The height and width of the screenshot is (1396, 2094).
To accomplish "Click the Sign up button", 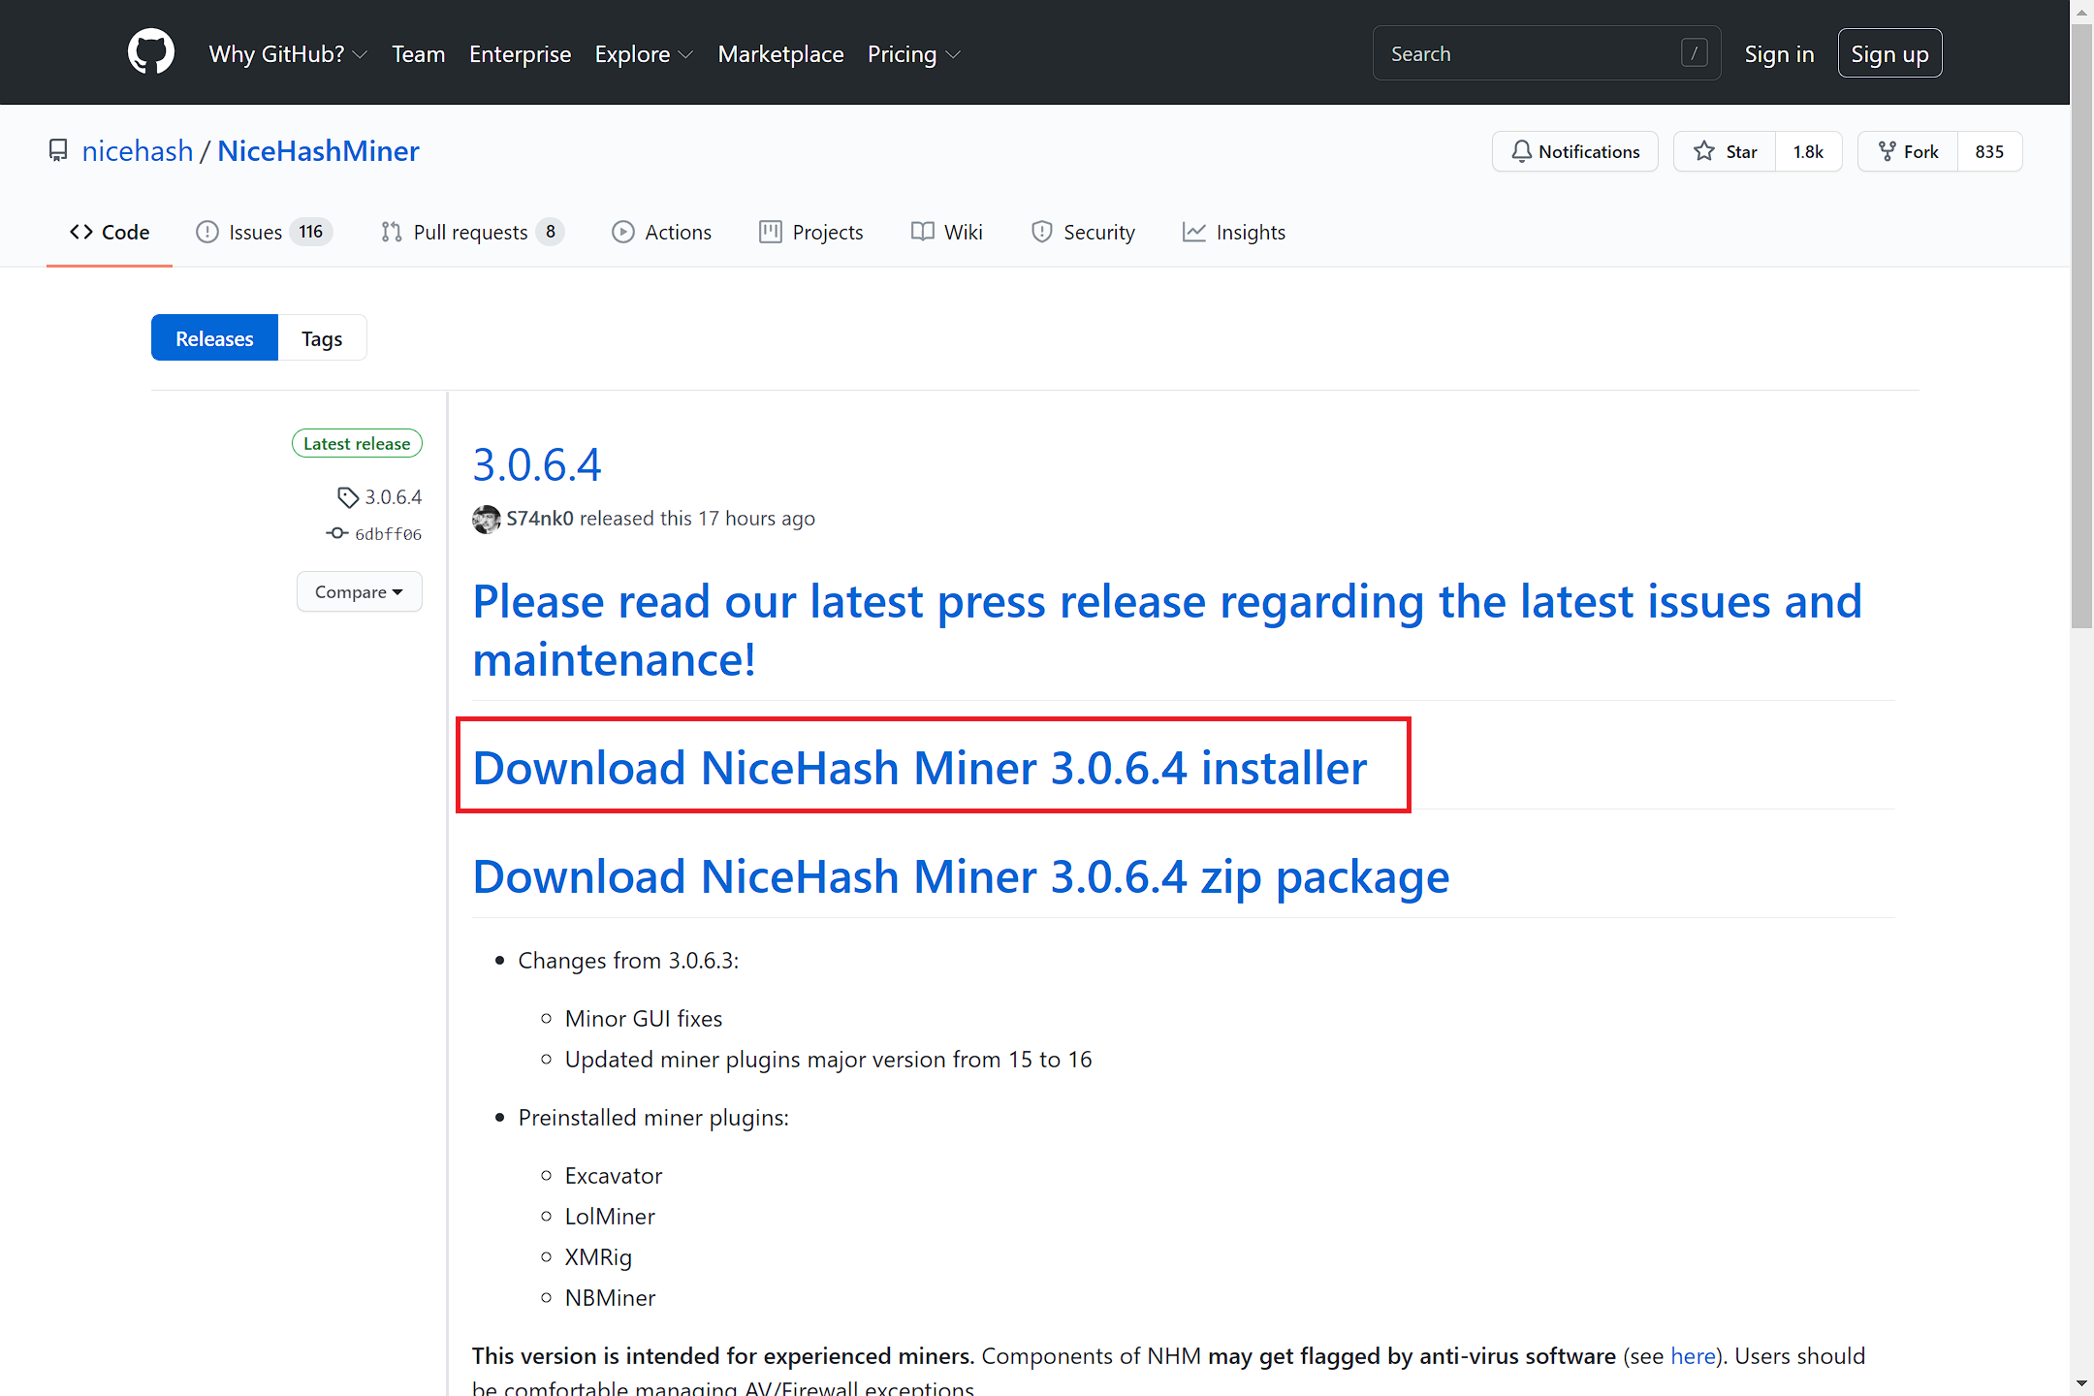I will pyautogui.click(x=1889, y=53).
